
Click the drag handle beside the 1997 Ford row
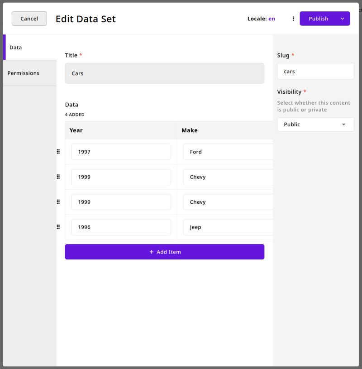[x=58, y=152]
